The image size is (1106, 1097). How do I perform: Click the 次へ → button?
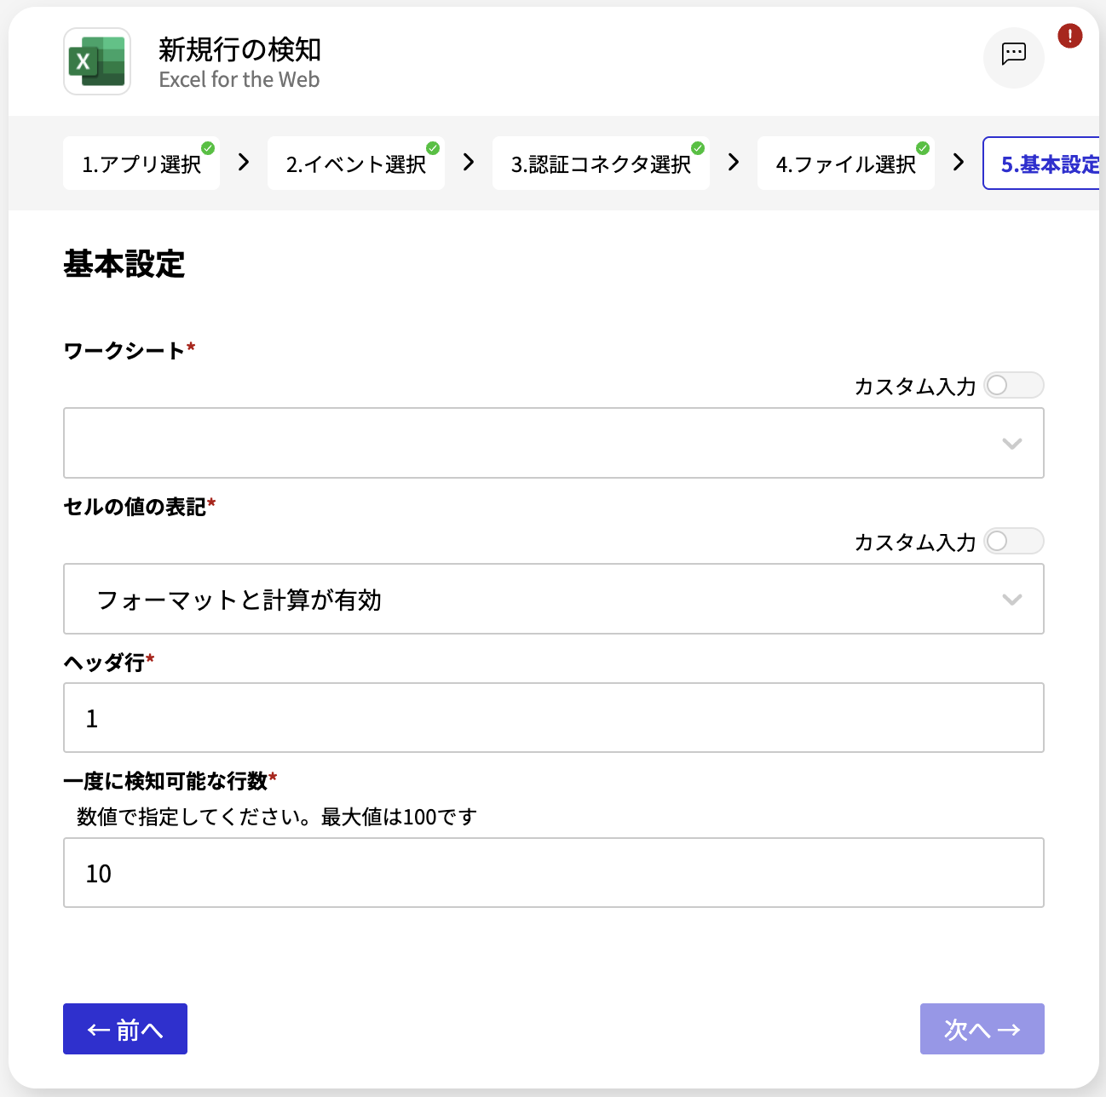[x=982, y=1029]
